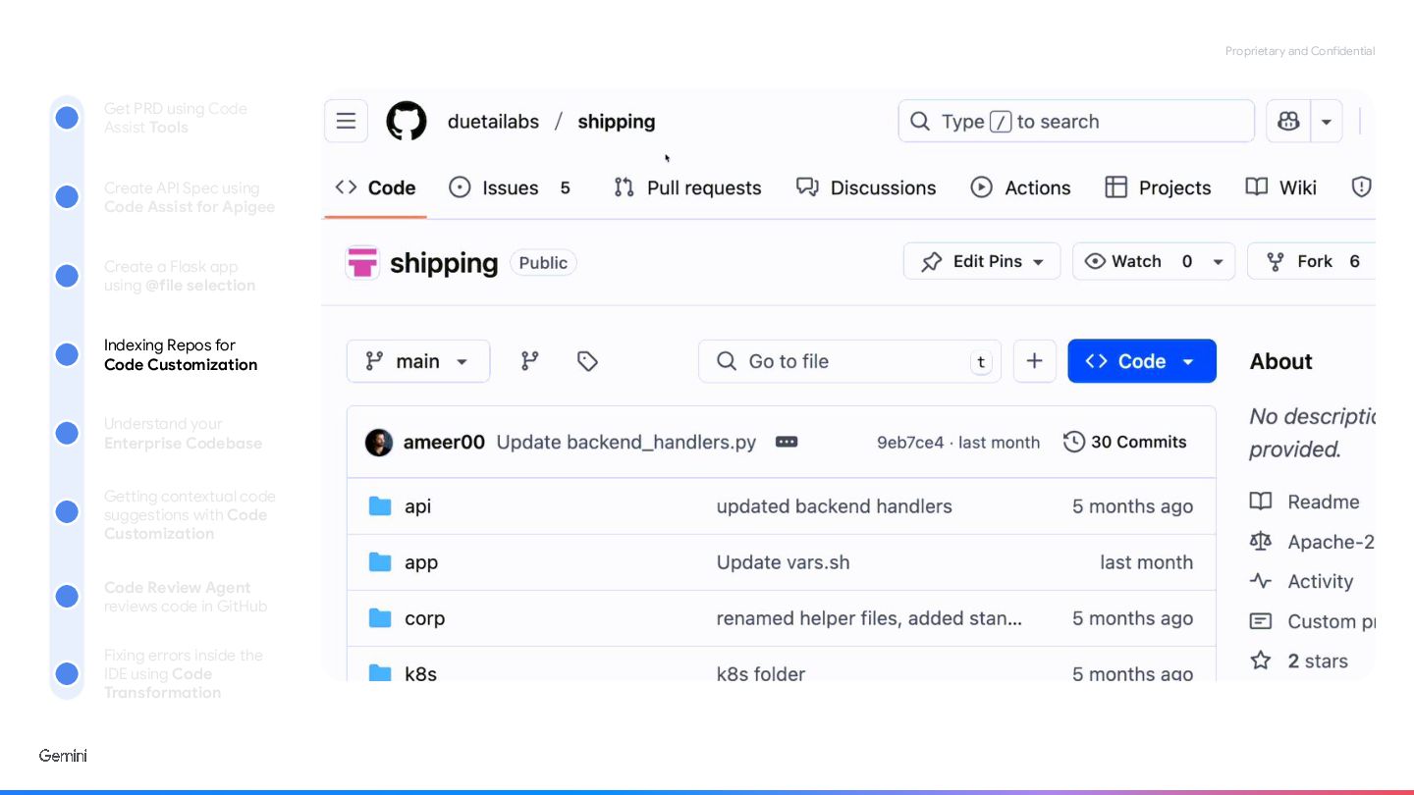Screen dimensions: 1414x795
Task: Open the Copilot icon button
Action: [1288, 122]
